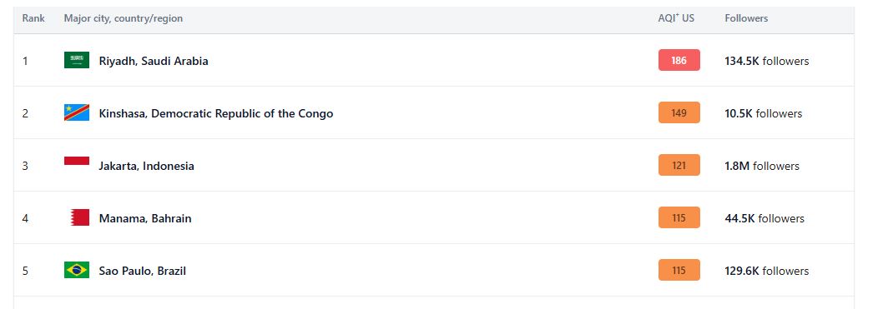Open Manama, Bahrain city page
873x309 pixels.
[145, 218]
